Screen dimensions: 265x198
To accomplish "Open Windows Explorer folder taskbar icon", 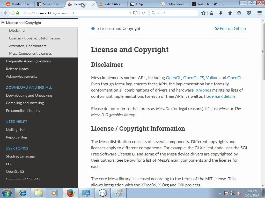I will point(38,193).
